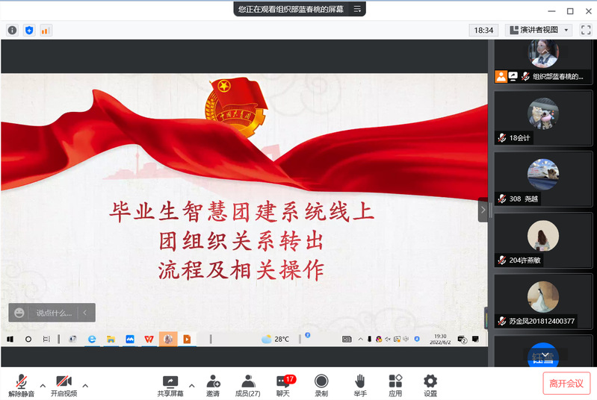Show hidden tray icons caret

click(361, 339)
